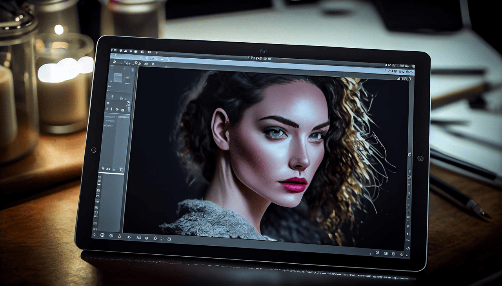Select the first triangle icon in bottom toolbar
The width and height of the screenshot is (502, 286).
point(119,236)
